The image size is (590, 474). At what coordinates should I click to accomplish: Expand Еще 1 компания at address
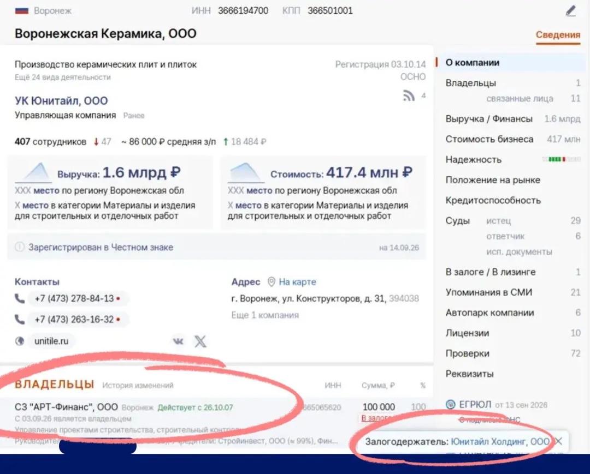(265, 315)
